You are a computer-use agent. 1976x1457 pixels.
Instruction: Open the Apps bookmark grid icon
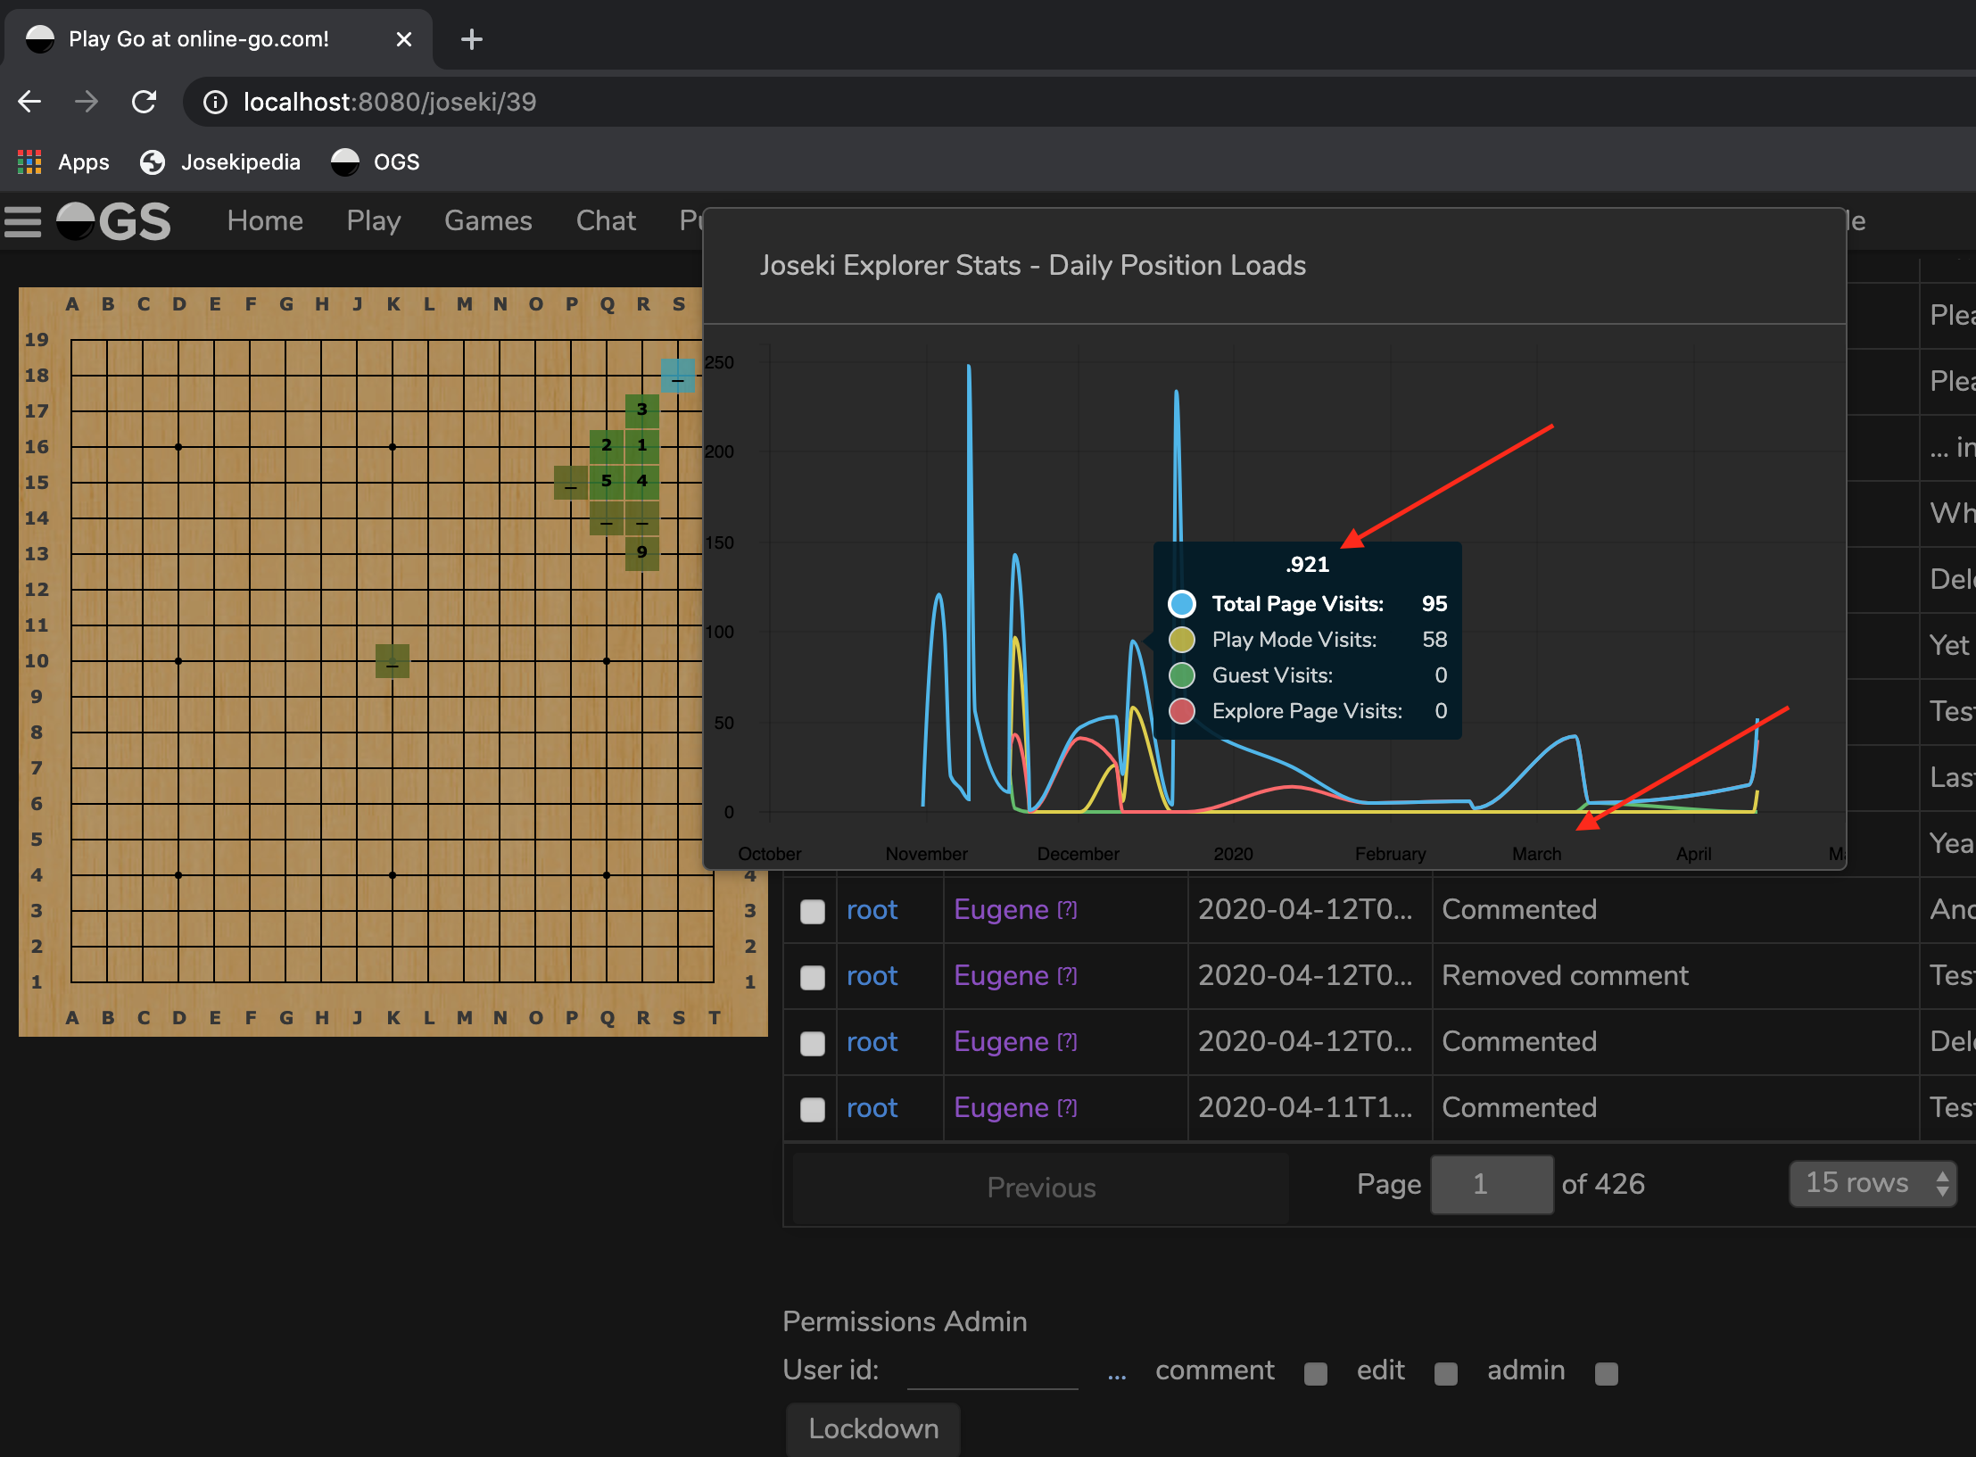29,161
